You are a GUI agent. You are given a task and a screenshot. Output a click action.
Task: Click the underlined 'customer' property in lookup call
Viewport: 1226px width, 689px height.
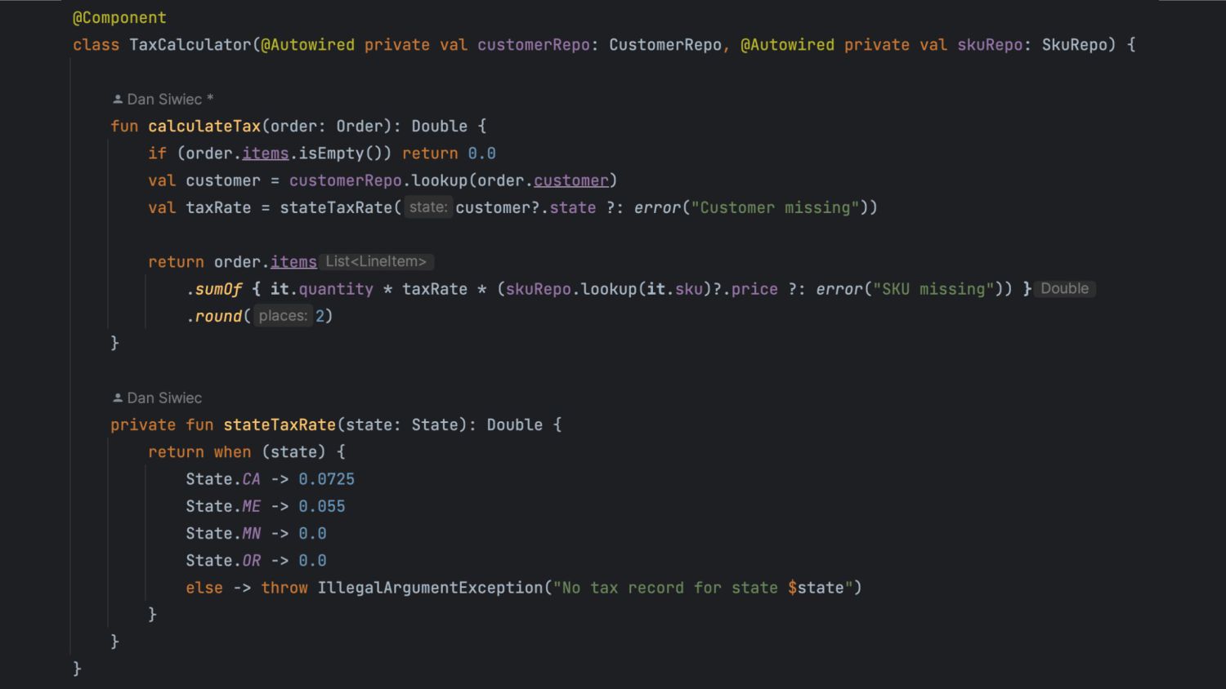571,180
